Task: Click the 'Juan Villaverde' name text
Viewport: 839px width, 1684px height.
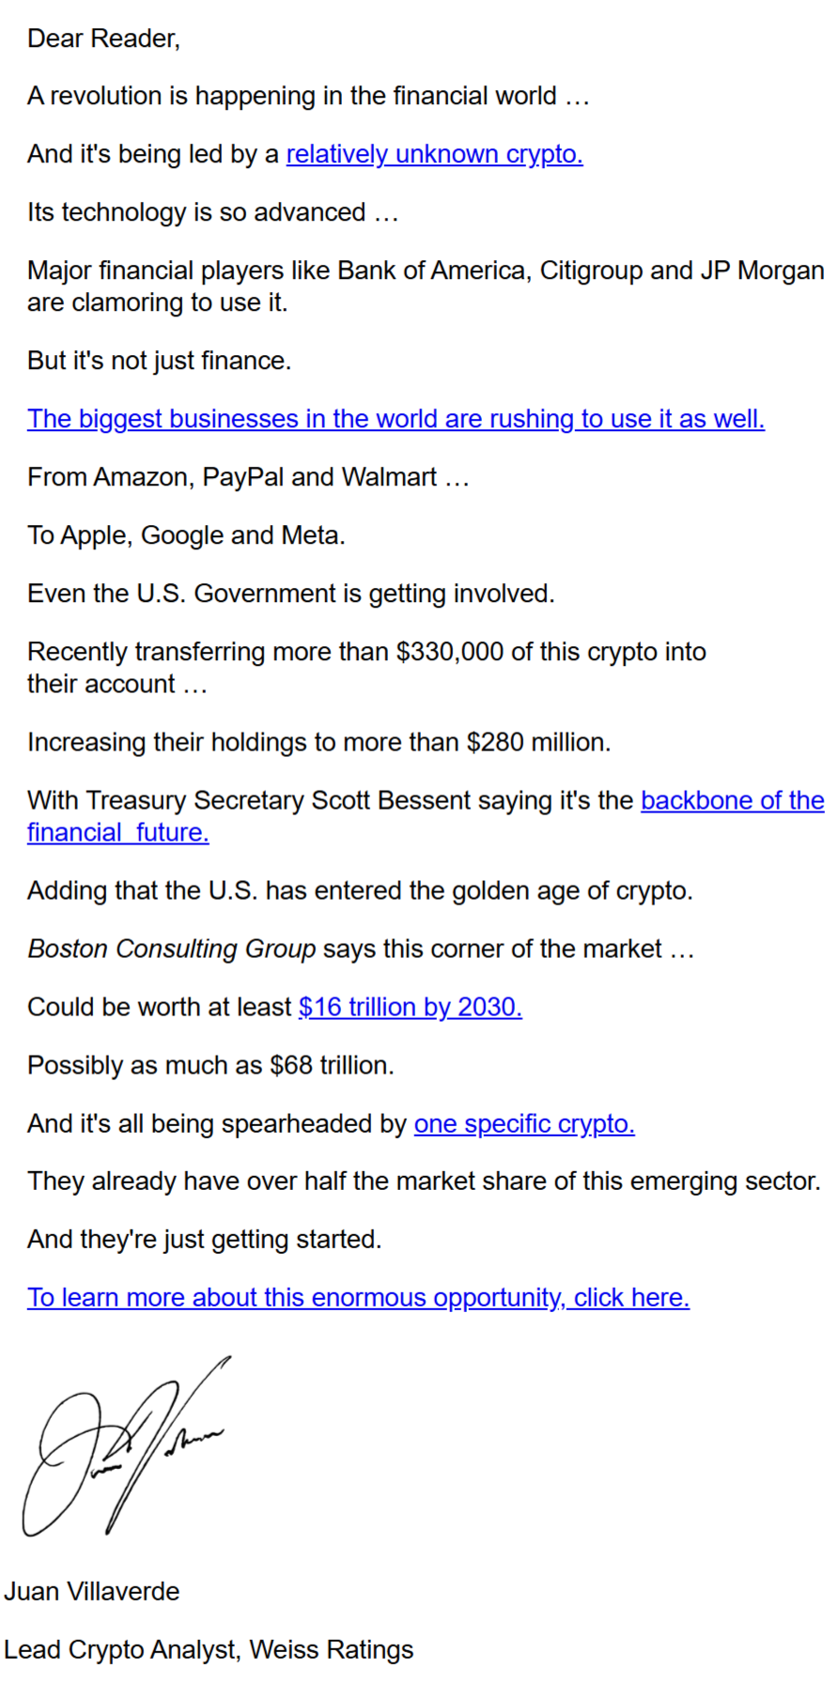Action: point(91,1591)
